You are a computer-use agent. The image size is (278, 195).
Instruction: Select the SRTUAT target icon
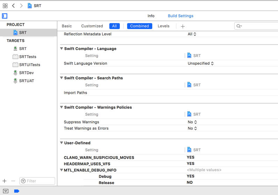15,81
